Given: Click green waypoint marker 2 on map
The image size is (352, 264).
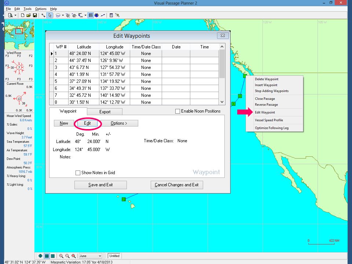Looking at the screenshot, I should coord(240,96).
